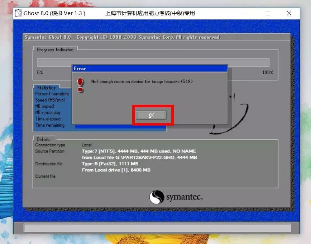Click the error message text about image headers
The height and width of the screenshot is (244, 311).
coord(142,81)
